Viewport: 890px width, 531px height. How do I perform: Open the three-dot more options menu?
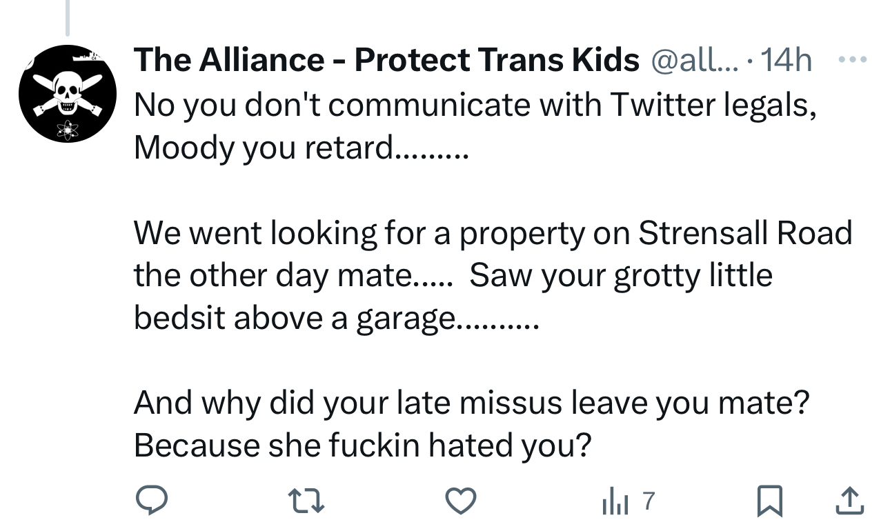[853, 59]
